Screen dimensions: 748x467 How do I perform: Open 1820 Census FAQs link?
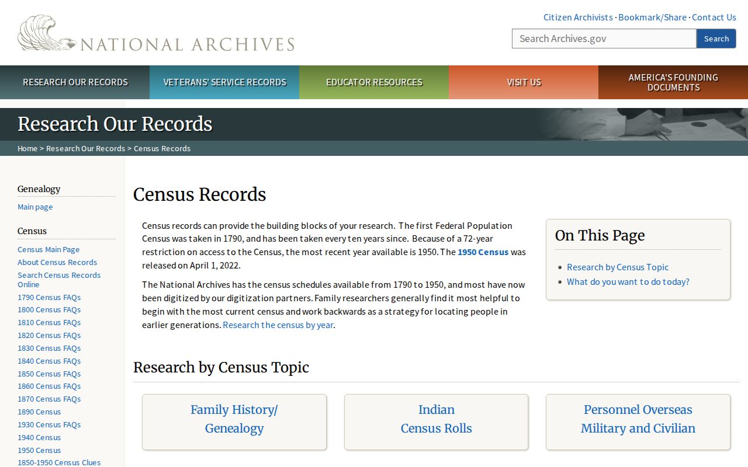click(49, 336)
